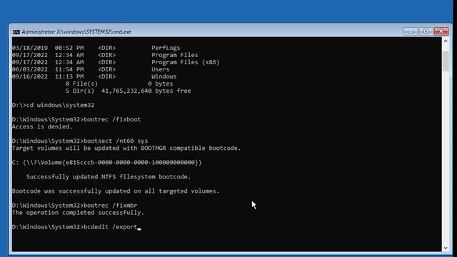457x257 pixels.
Task: Click 'Successfully updated NTFS filesystem bootcode.' line
Action: [109, 176]
